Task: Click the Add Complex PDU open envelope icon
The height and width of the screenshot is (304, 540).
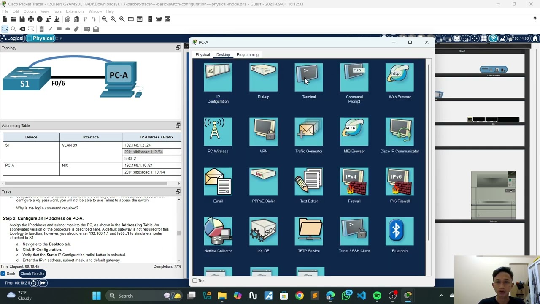Action: point(96,29)
